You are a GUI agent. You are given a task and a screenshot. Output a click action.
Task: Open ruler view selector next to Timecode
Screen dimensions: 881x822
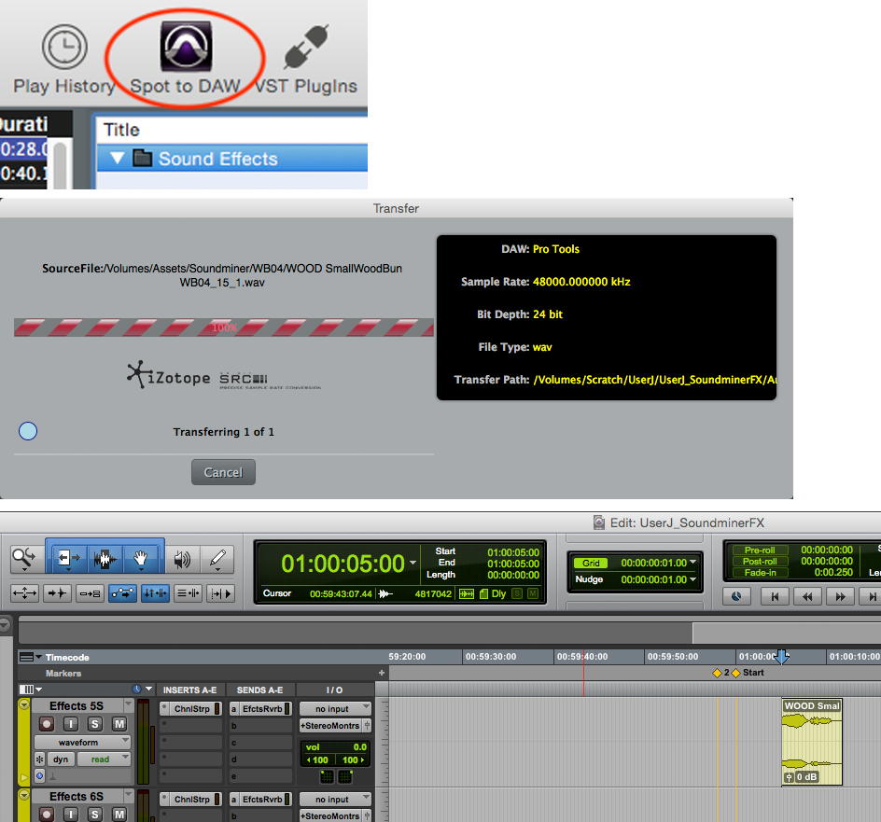[31, 658]
